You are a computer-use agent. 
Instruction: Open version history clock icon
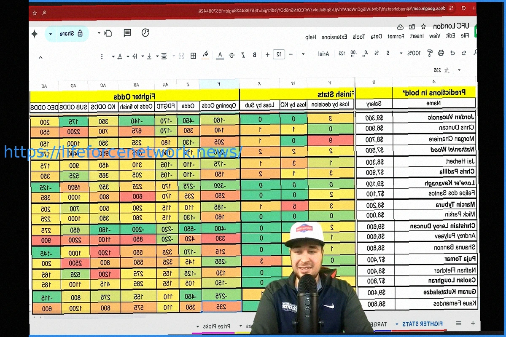[x=145, y=33]
